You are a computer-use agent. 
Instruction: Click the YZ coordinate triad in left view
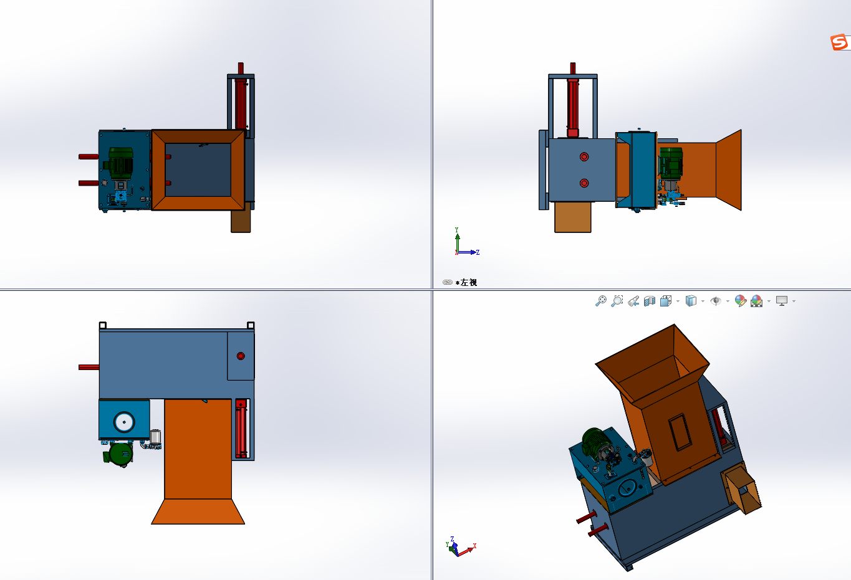click(x=467, y=242)
